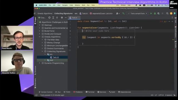Viewport: 178px width, 100px height.
Task: Click Expand All icon in Project panel
Action: (x=53, y=18)
